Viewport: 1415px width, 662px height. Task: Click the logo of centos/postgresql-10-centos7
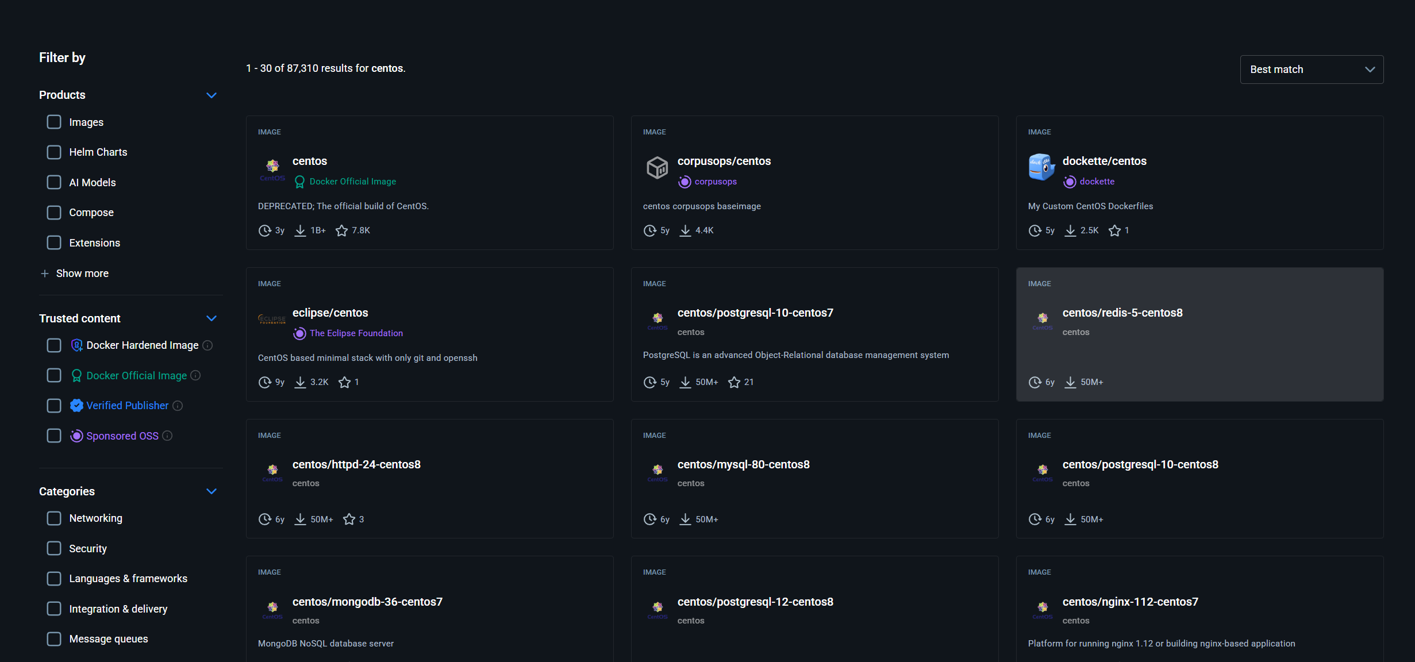(657, 321)
